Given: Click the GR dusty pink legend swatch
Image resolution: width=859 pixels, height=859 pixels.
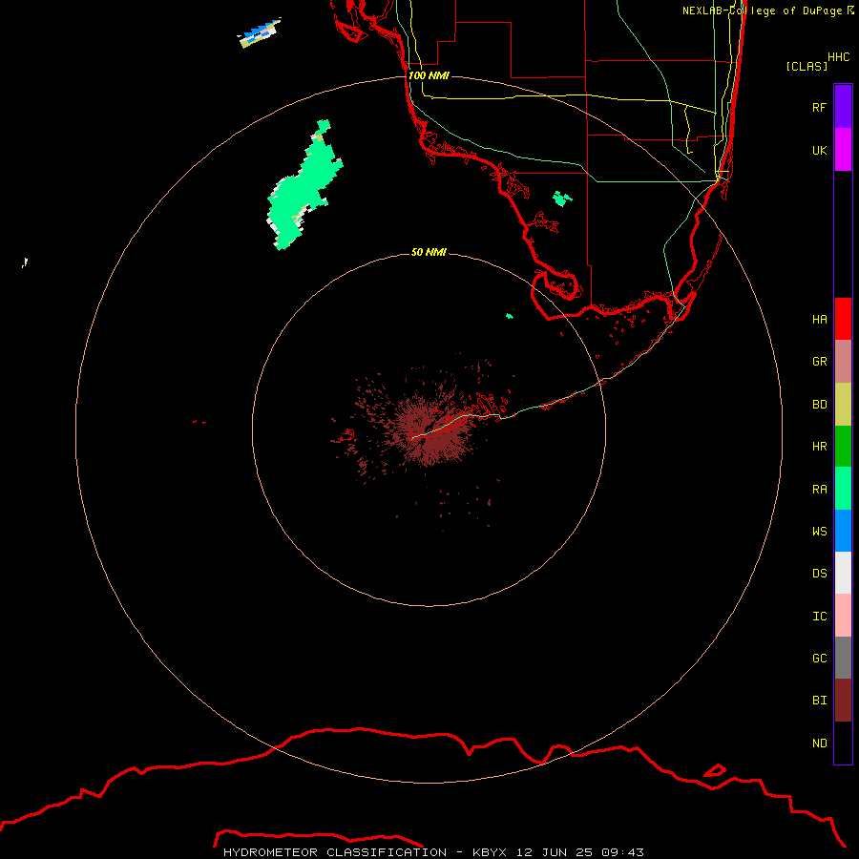Looking at the screenshot, I should pyautogui.click(x=843, y=362).
